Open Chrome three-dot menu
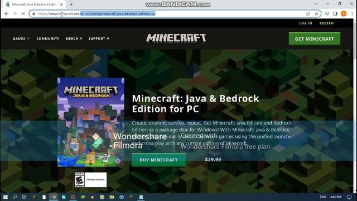Viewport: 357px width, 201px height. (352, 13)
